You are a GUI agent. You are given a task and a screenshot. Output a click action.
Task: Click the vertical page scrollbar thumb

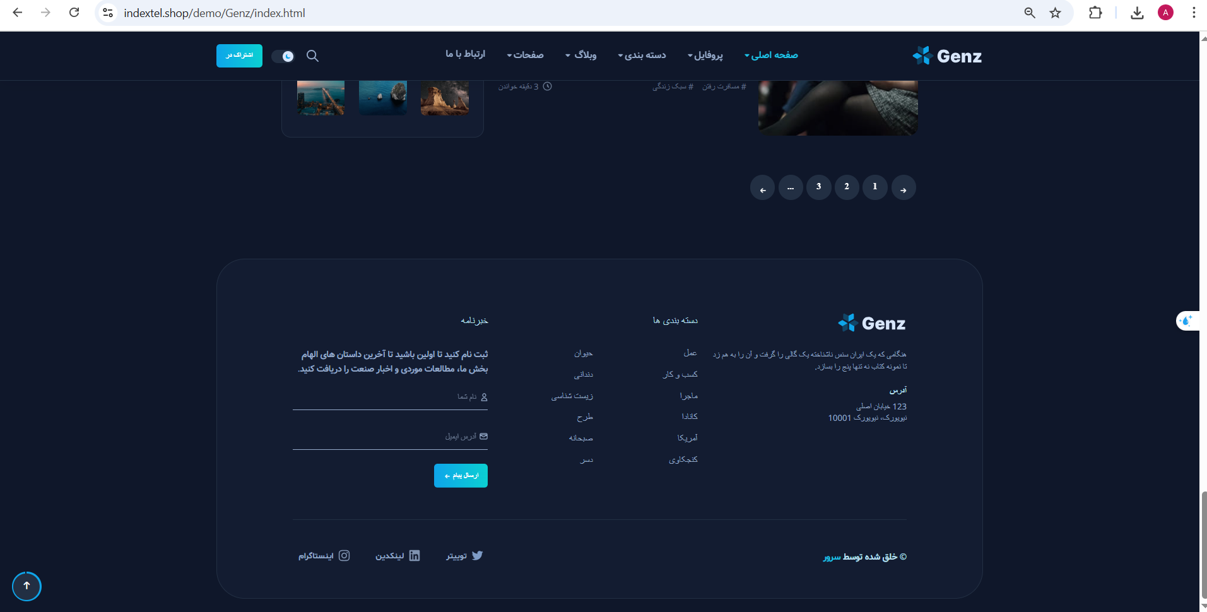[1203, 543]
